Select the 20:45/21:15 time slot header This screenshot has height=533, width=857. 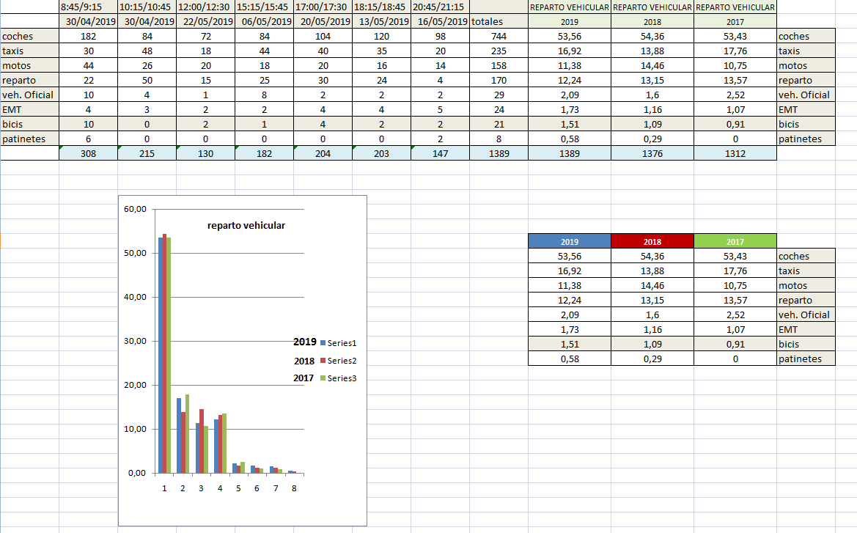tap(438, 7)
